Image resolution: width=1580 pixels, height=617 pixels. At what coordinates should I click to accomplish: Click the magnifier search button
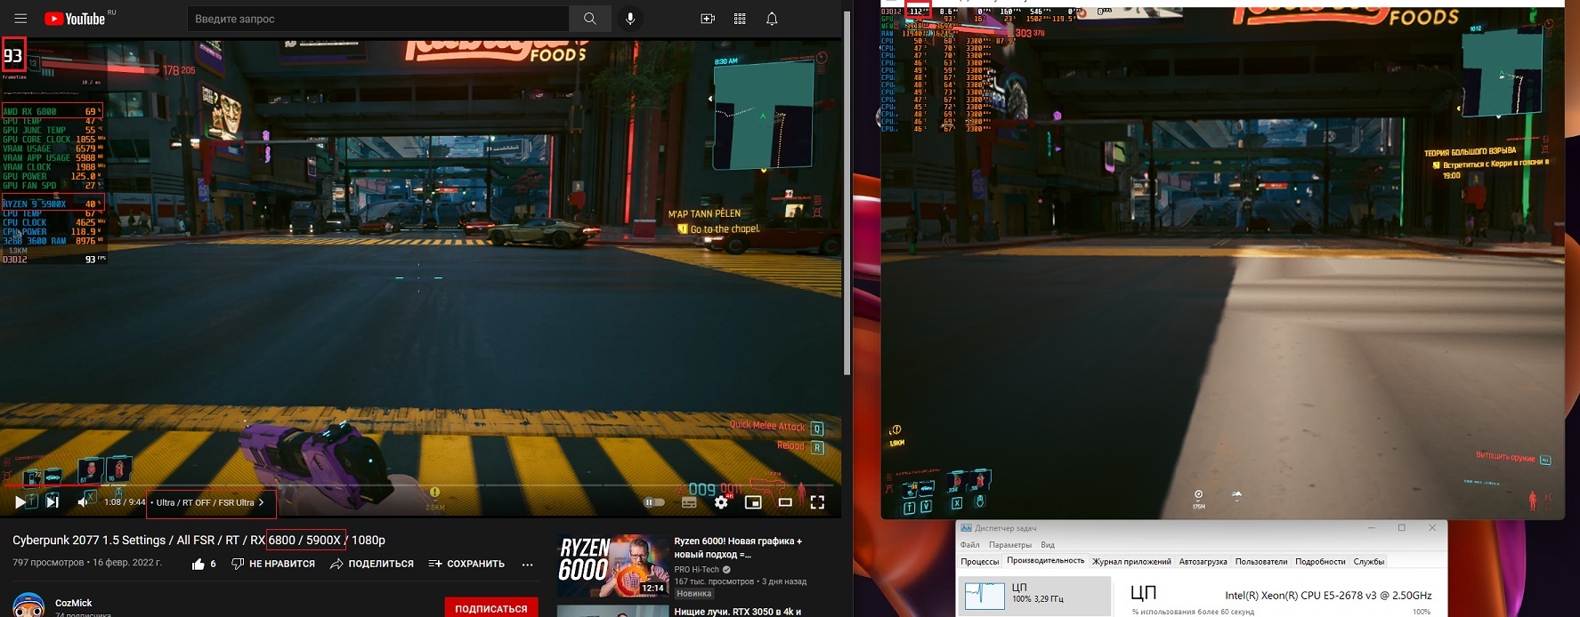[590, 19]
